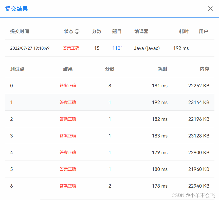Viewport: 219px width, 200px height.
Task: Click the 测试点 column header
Action: (x=17, y=69)
